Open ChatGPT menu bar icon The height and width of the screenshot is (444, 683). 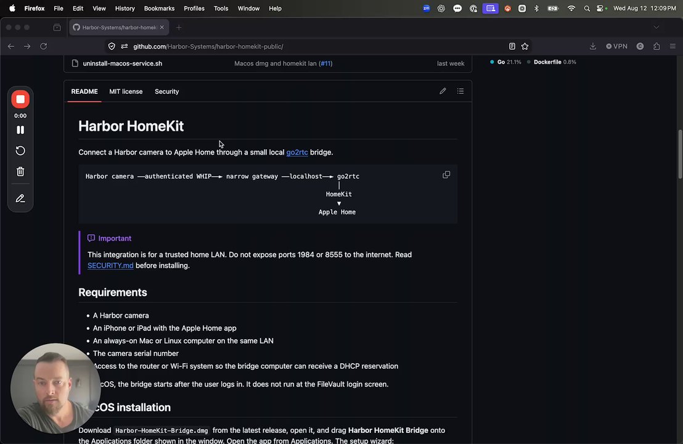[441, 8]
